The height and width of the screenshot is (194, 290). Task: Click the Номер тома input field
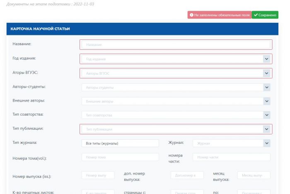pyautogui.click(x=120, y=157)
